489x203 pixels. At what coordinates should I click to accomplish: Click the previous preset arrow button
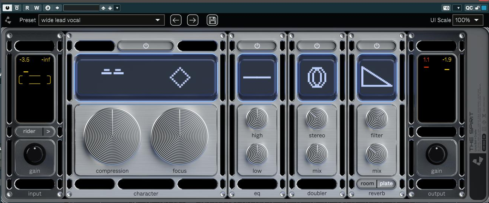point(176,20)
